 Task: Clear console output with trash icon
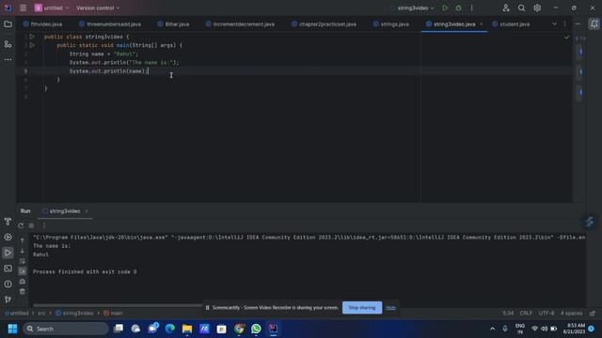point(23,292)
